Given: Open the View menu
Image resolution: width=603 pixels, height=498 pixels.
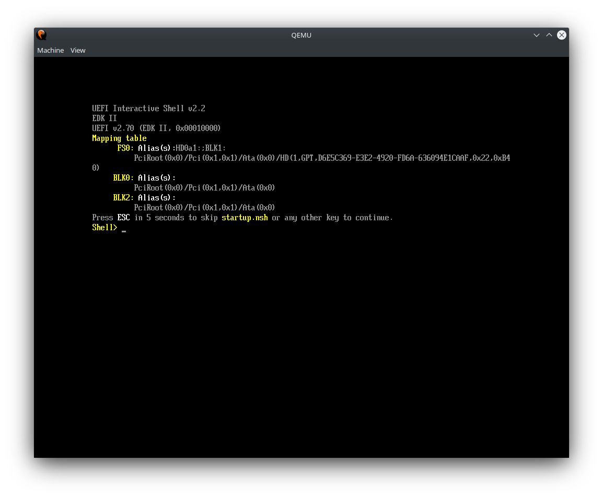Looking at the screenshot, I should (78, 50).
